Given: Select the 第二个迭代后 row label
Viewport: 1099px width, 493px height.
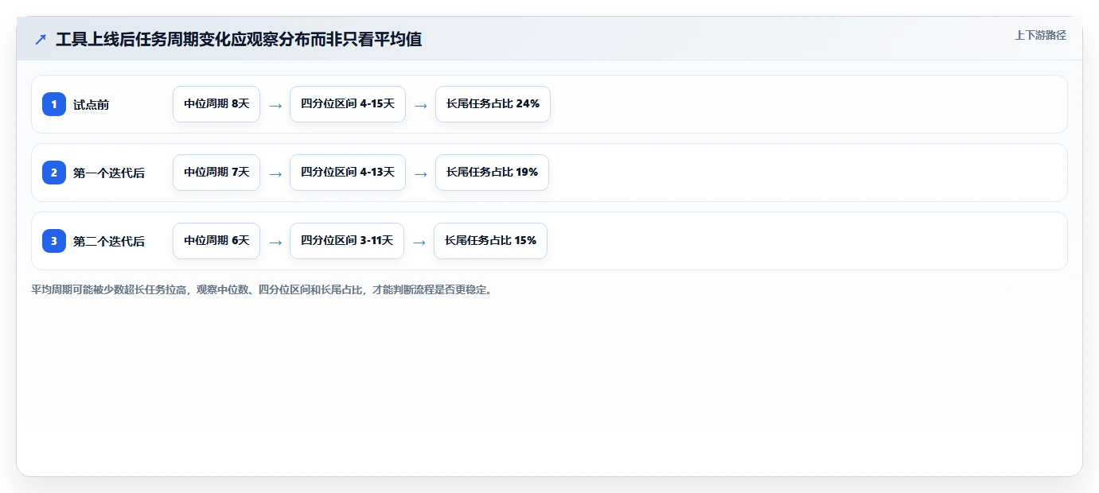Looking at the screenshot, I should coord(109,241).
